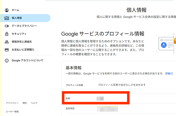Click the データとプライバシー toggle icon

[x=7, y=26]
